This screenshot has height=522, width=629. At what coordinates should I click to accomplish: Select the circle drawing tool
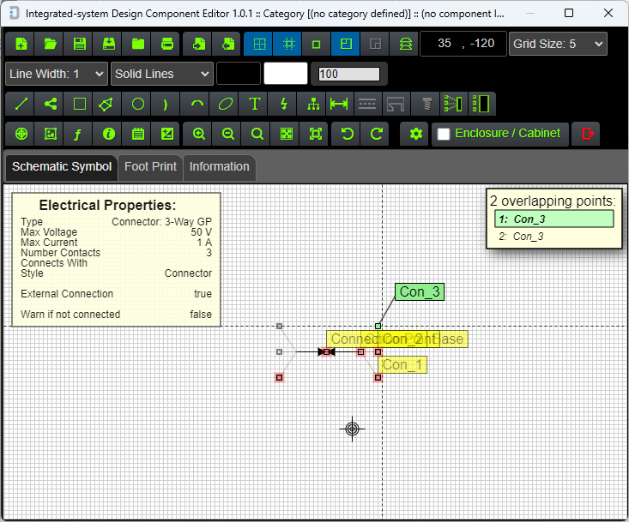(138, 105)
